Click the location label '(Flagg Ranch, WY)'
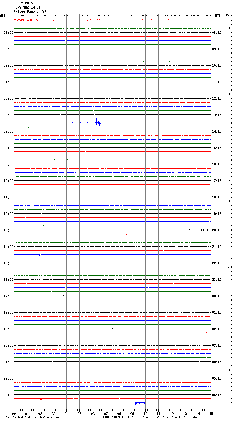 (x=30, y=12)
